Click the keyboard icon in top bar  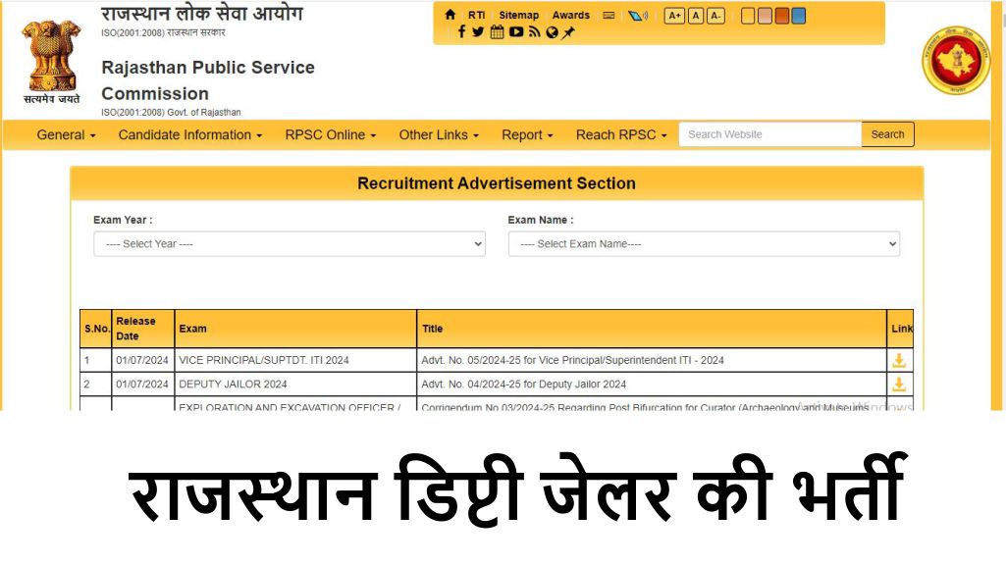(609, 16)
